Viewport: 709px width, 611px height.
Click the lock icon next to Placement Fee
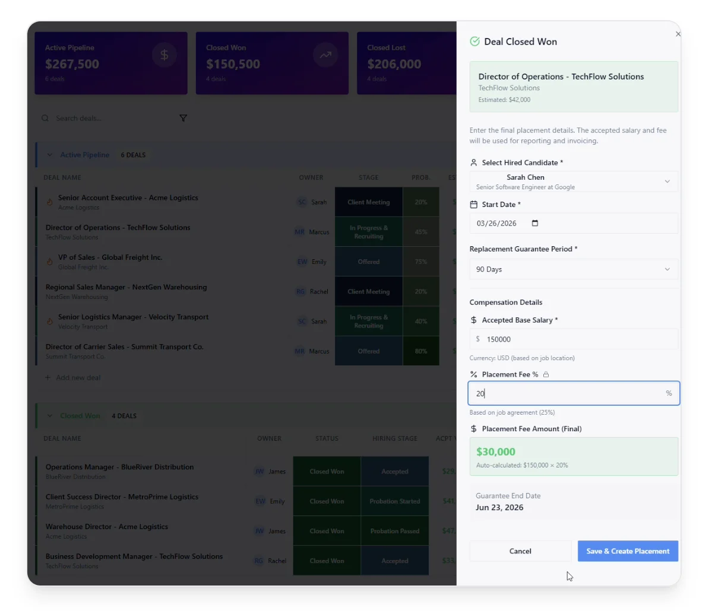click(x=546, y=374)
